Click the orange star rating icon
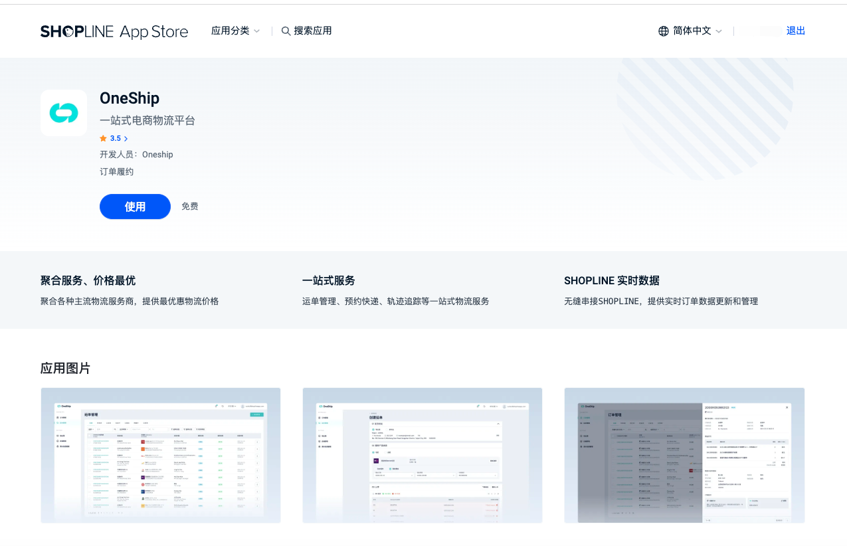The height and width of the screenshot is (546, 847). tap(103, 138)
